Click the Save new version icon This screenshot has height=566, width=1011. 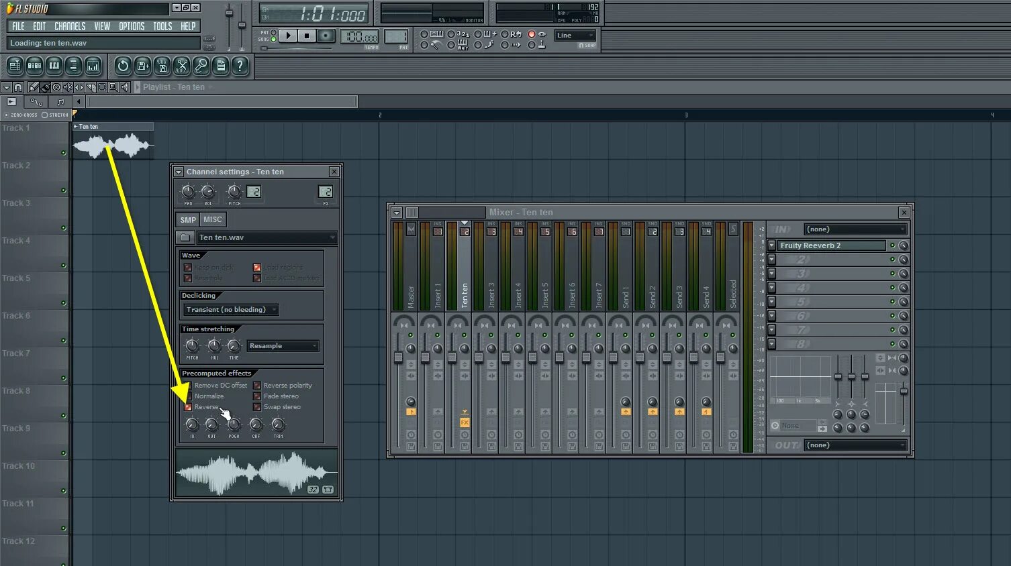142,66
